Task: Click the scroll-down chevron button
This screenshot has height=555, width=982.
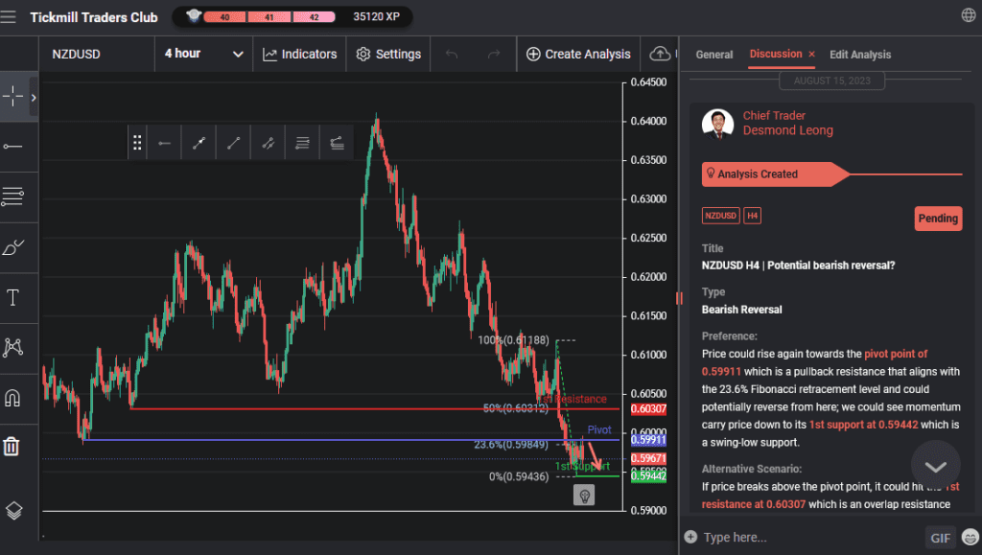Action: (935, 466)
